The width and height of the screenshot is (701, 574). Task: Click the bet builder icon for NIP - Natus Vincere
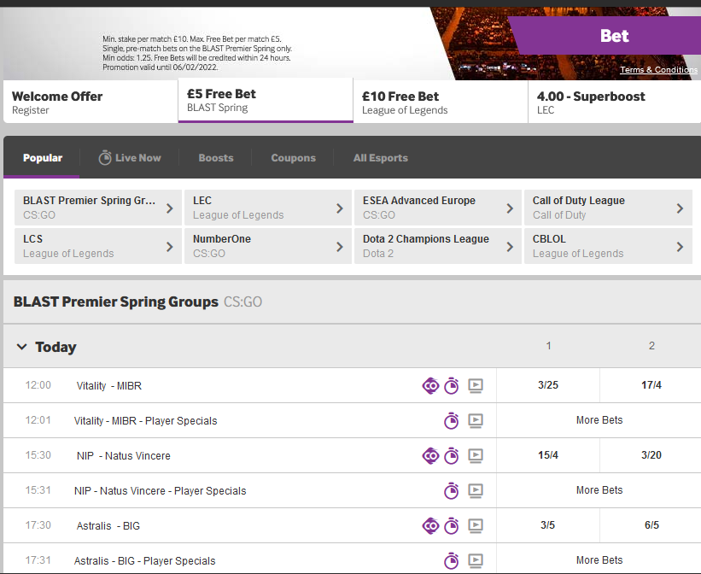[430, 456]
